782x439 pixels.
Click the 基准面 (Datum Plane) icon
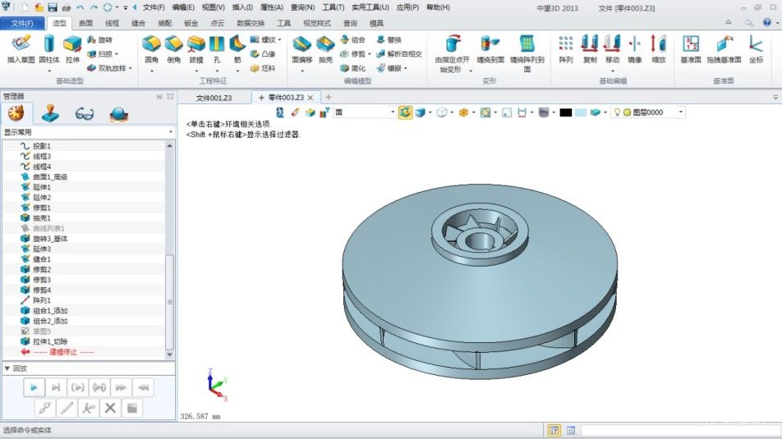pos(690,48)
